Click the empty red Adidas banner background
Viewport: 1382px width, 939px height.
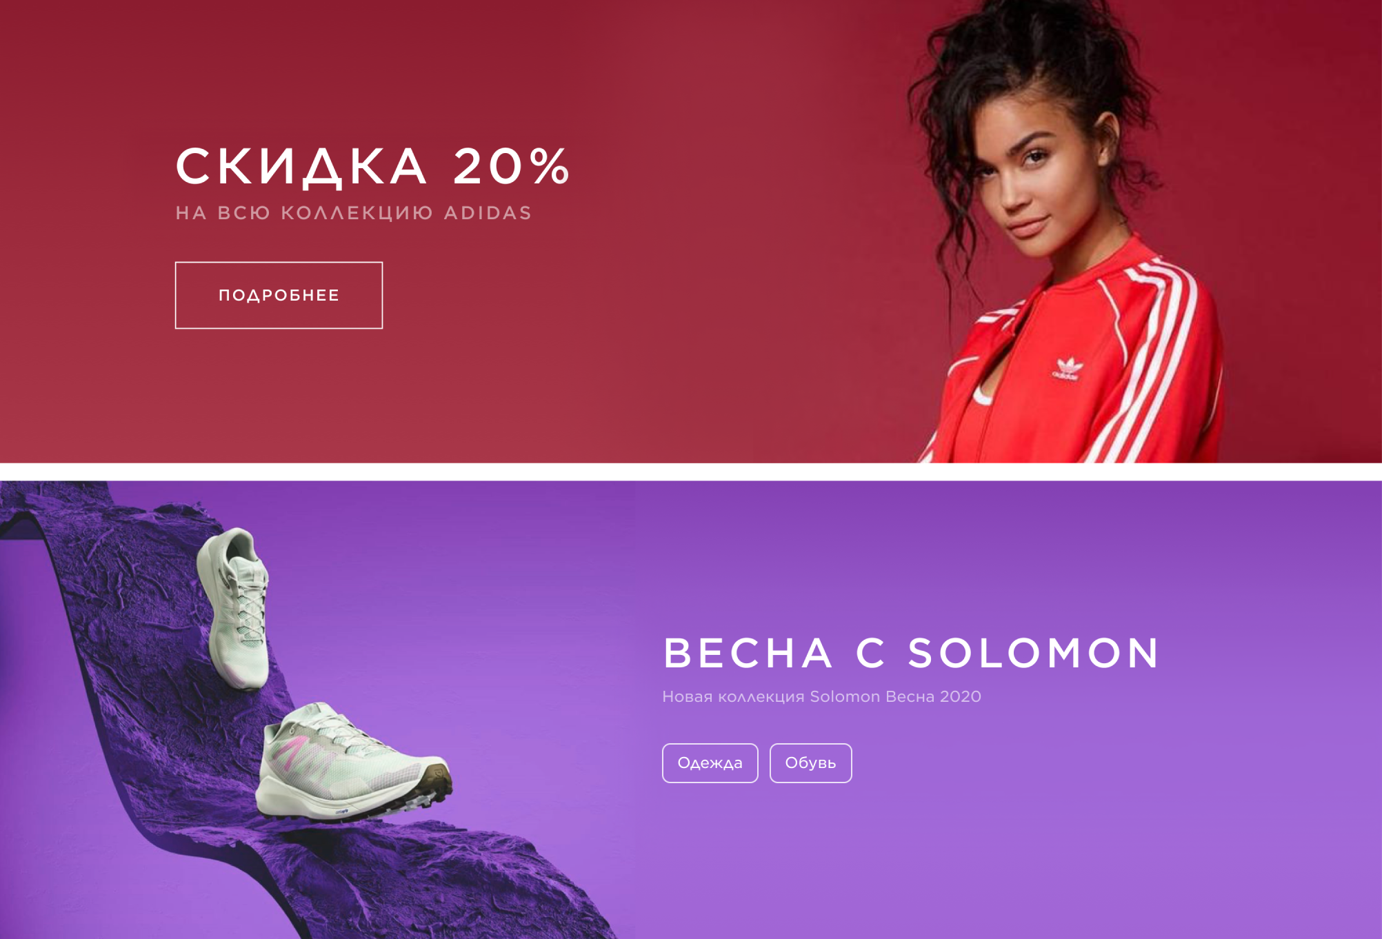coord(690,276)
